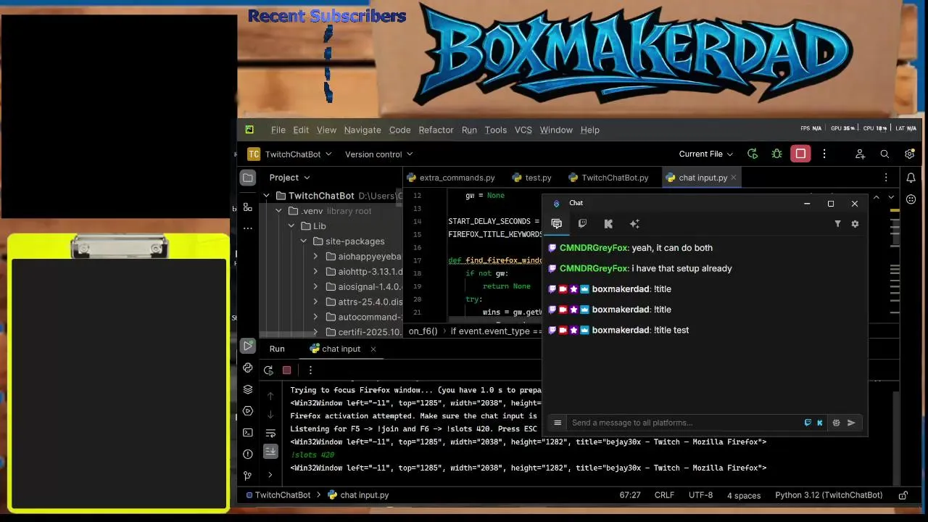Screen dimensions: 928x522
Task: Open Twitch chat tab in Chat window
Action: [x=582, y=224]
